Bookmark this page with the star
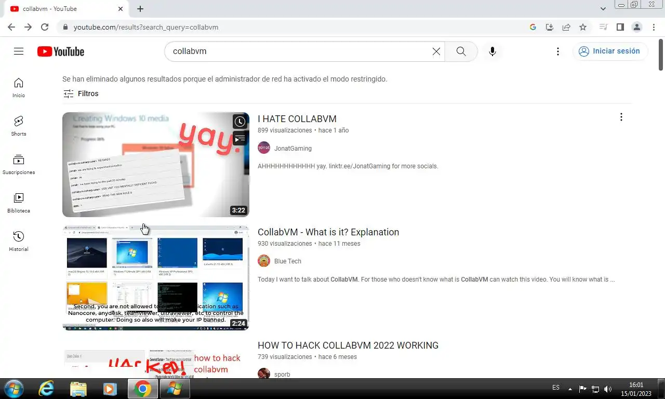This screenshot has height=399, width=665. pyautogui.click(x=583, y=27)
